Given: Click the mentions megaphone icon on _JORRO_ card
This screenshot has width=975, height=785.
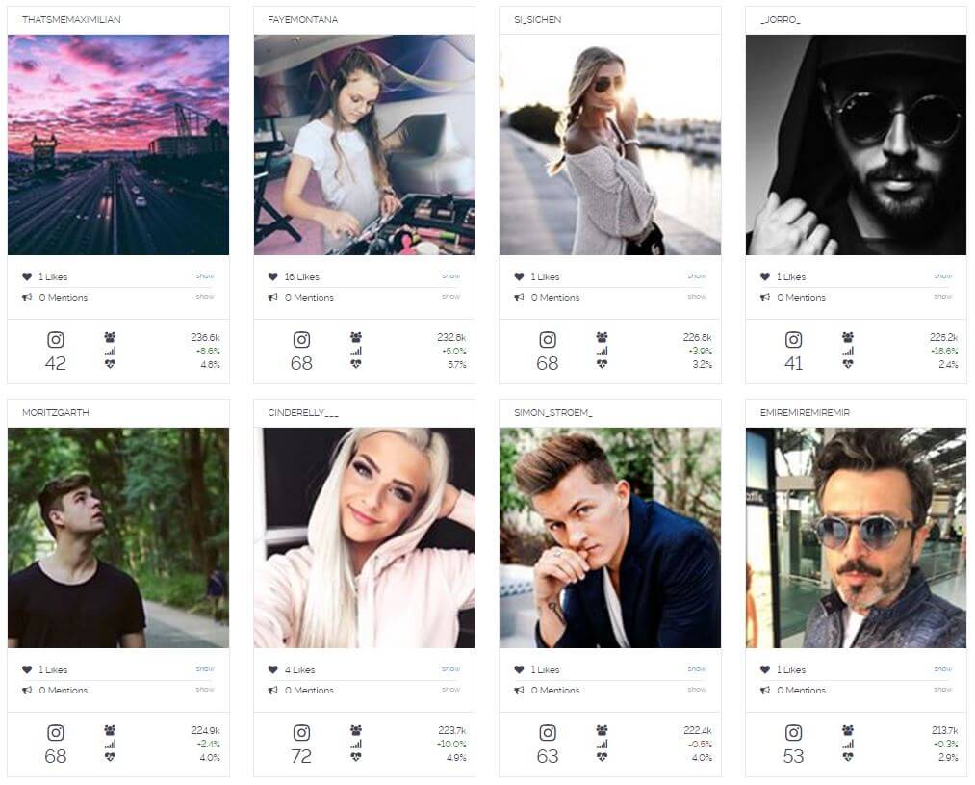Looking at the screenshot, I should pyautogui.click(x=765, y=298).
